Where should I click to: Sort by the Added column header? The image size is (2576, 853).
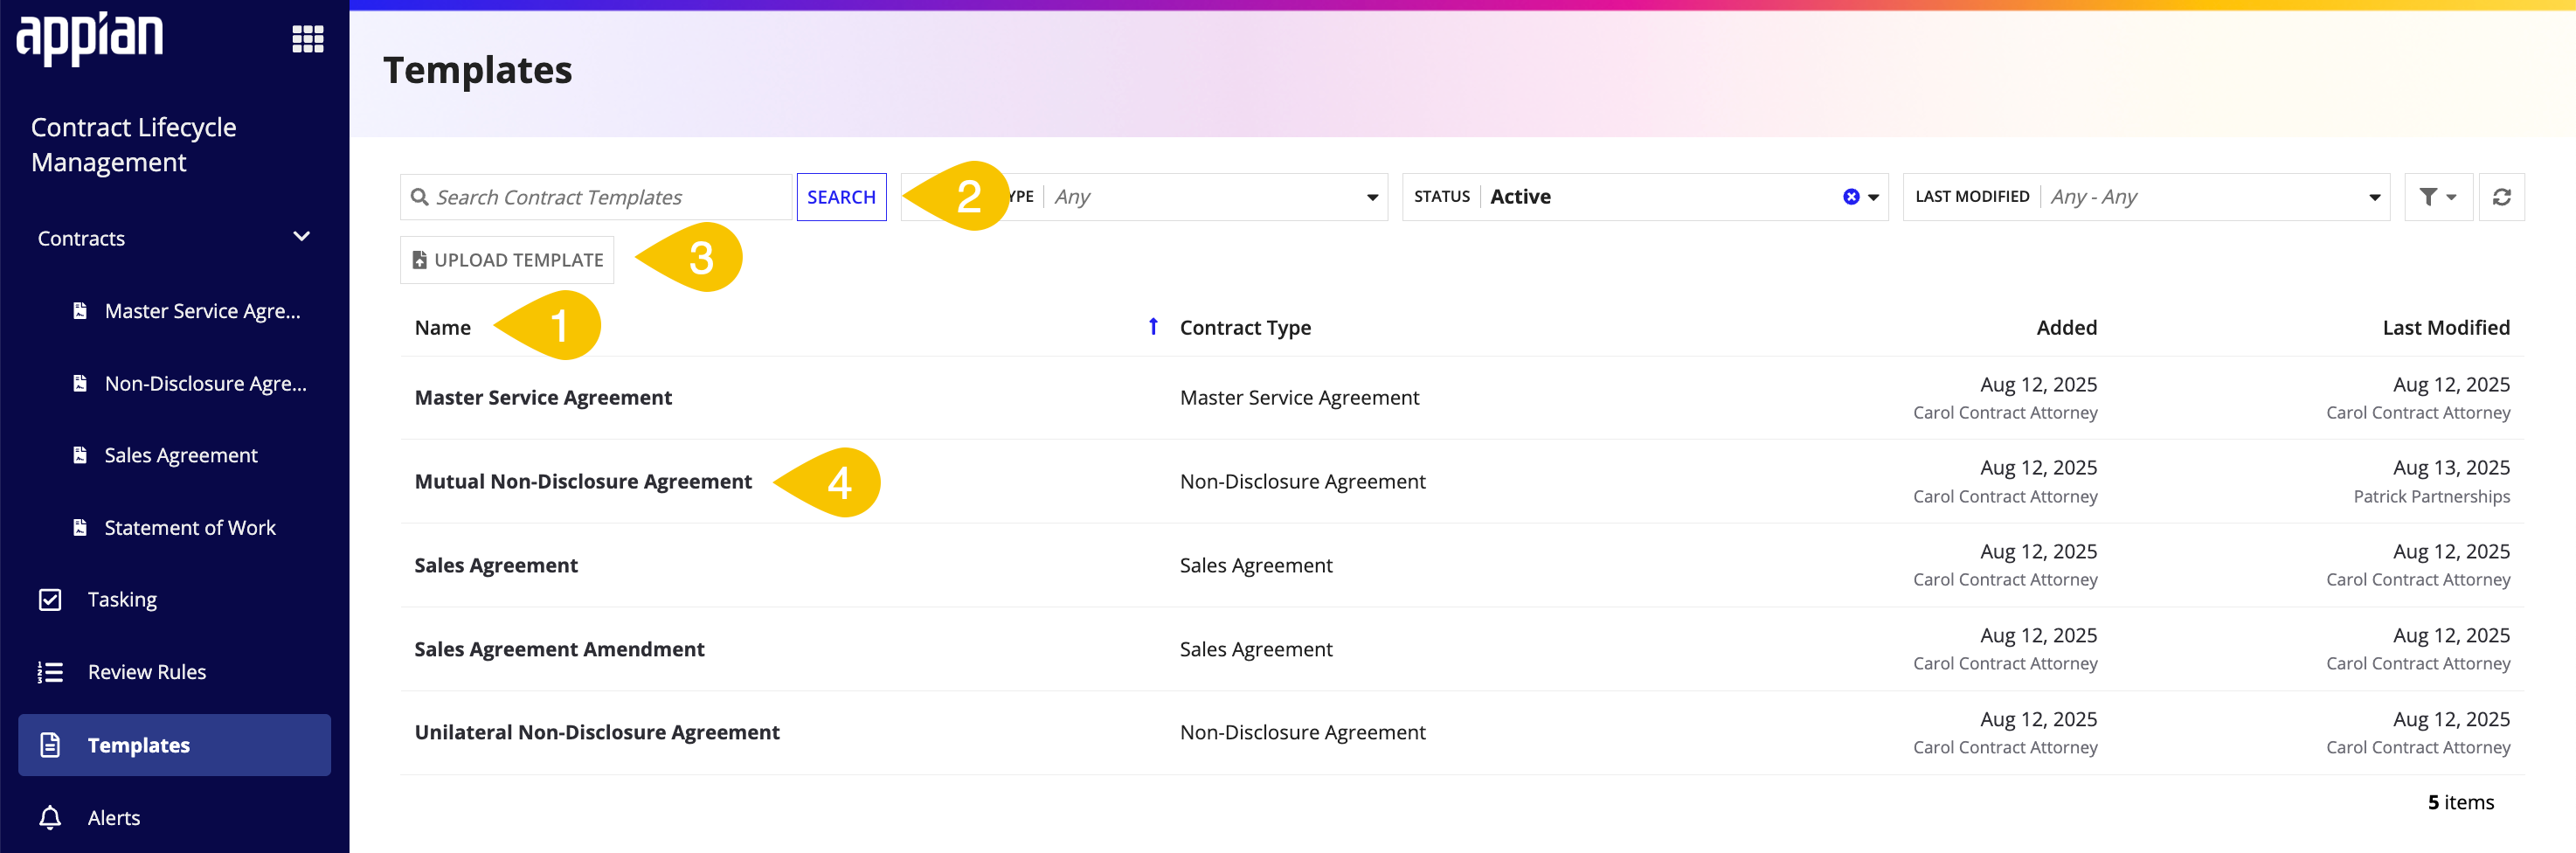pos(2066,327)
